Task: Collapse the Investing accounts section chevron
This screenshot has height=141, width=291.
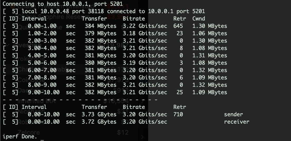Action: [7, 45]
